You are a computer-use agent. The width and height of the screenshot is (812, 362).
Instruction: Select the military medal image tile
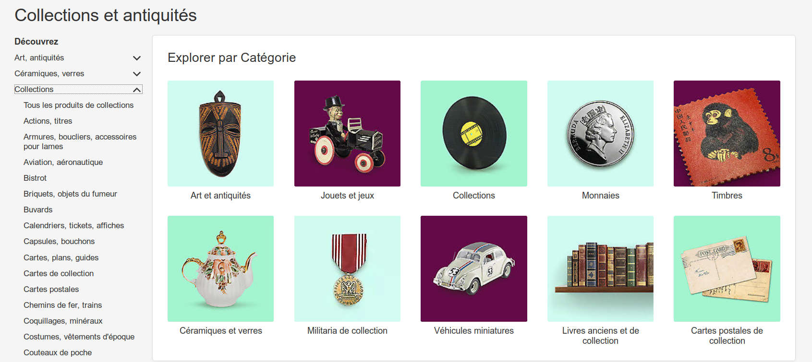[x=347, y=269]
